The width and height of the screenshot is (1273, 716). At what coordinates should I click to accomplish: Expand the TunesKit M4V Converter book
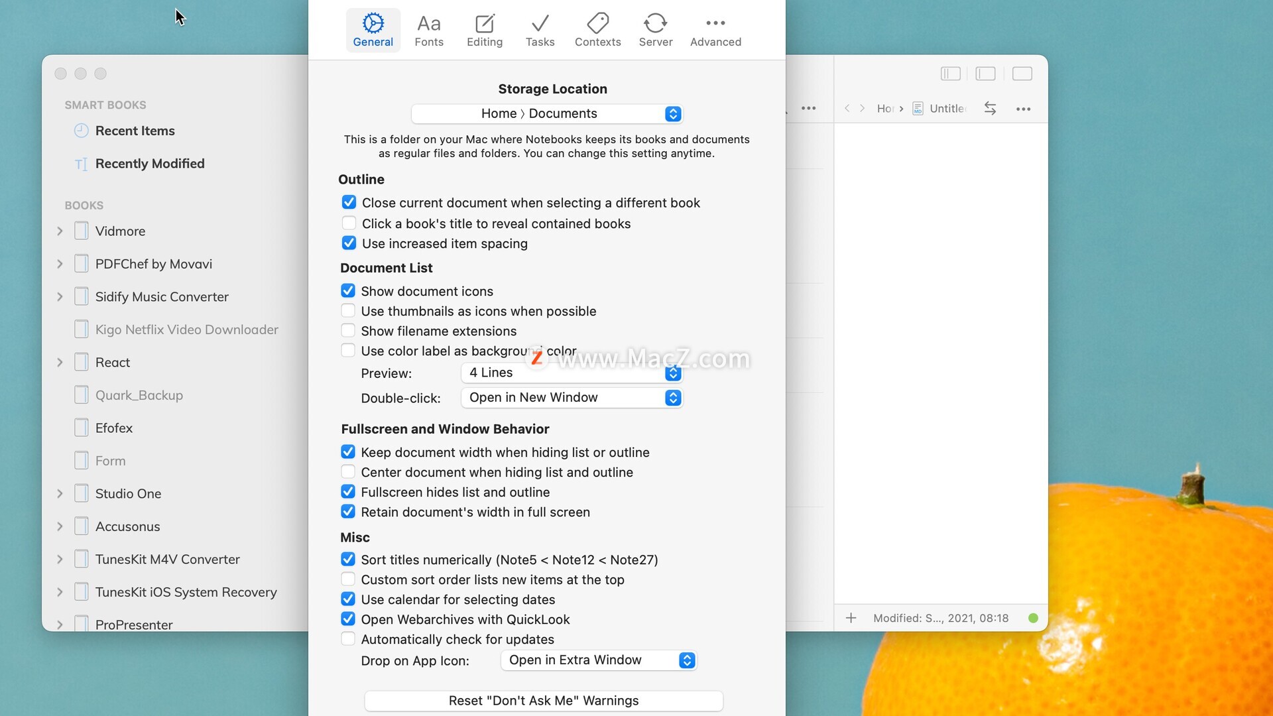(x=60, y=559)
